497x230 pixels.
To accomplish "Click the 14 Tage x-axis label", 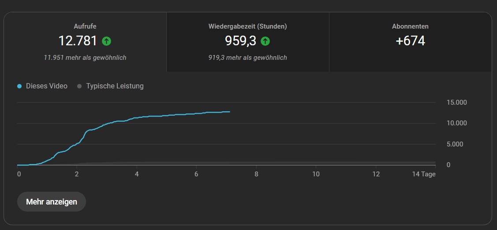I will pyautogui.click(x=423, y=174).
